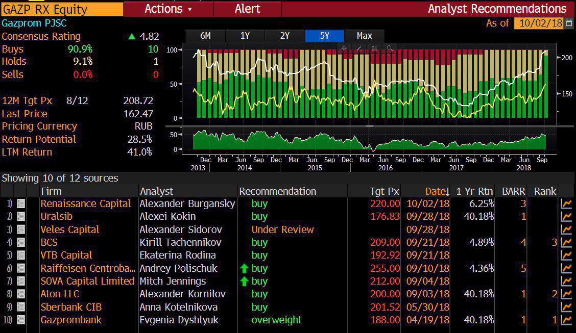Open report document icon for Uralsib row
Screen dimensions: 576x333
[x=21, y=216]
